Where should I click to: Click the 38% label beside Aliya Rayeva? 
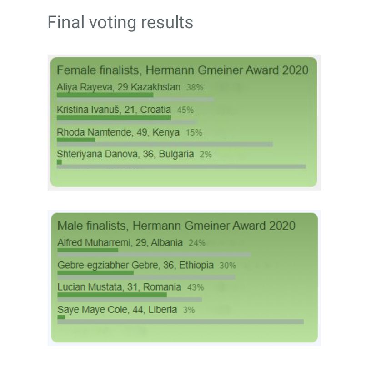click(x=195, y=87)
